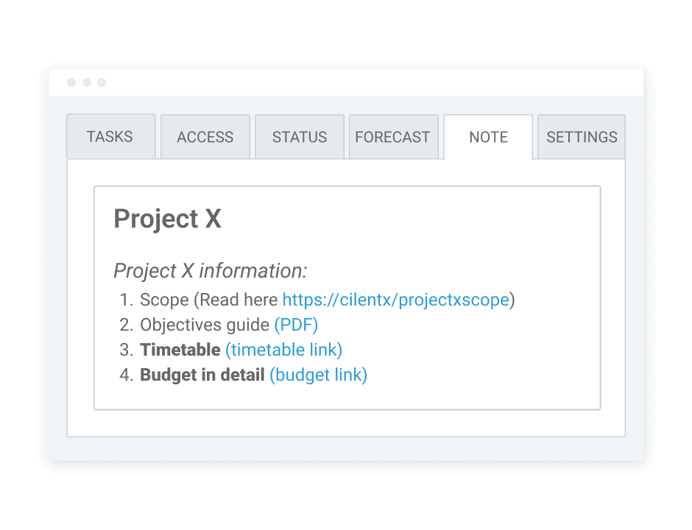This screenshot has height=530, width=692.
Task: Click the Project X heading
Action: coord(167,219)
